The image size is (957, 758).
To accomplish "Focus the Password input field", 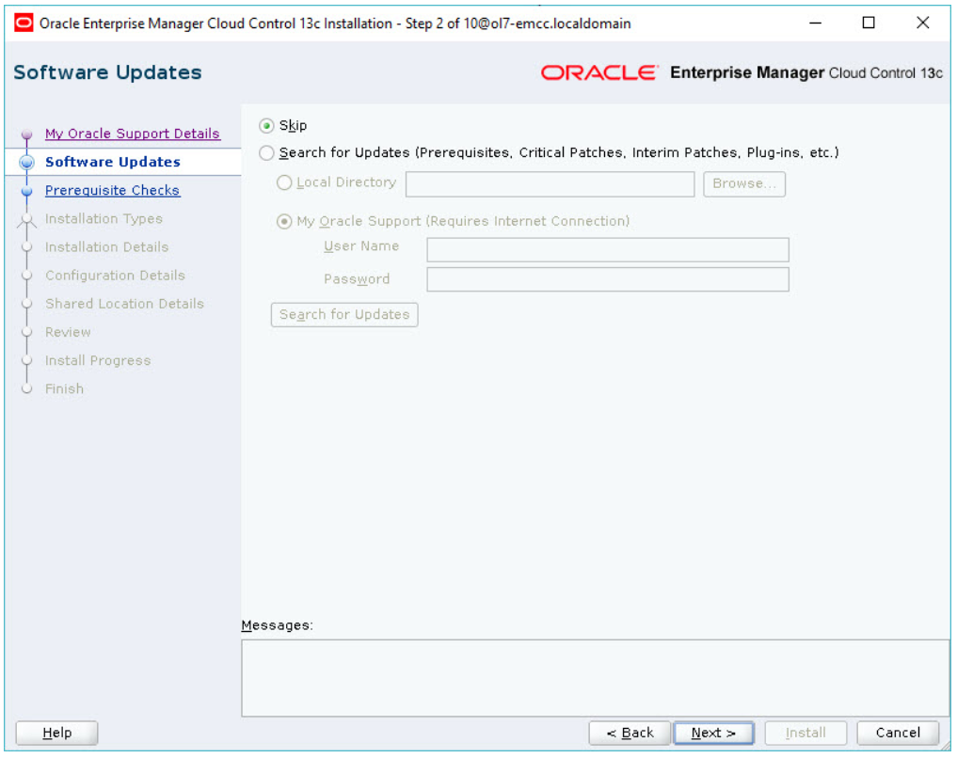I will pos(608,279).
